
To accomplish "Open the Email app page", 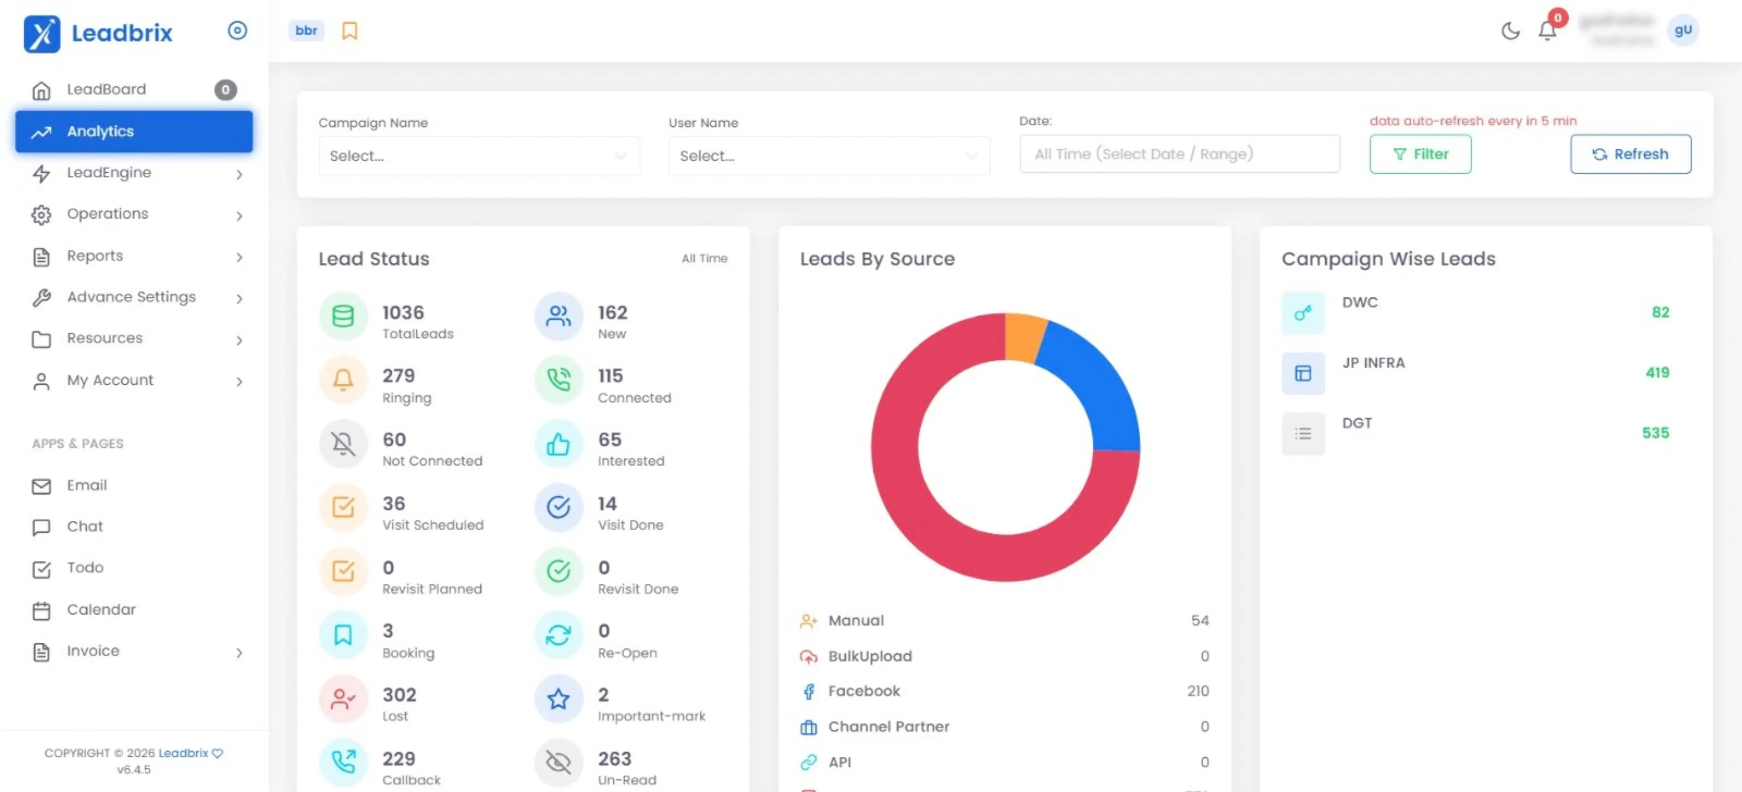I will [x=134, y=486].
